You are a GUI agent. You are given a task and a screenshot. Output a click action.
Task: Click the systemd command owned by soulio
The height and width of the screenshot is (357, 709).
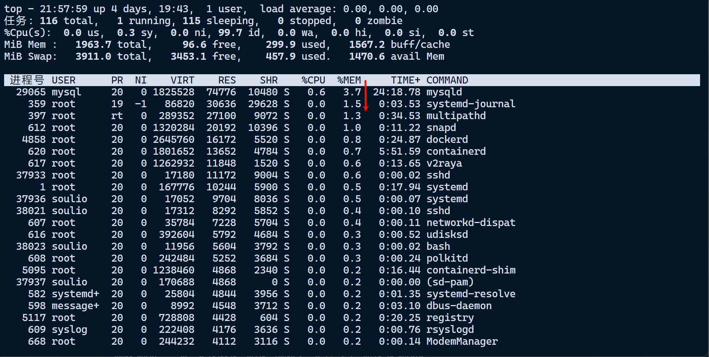tap(447, 199)
